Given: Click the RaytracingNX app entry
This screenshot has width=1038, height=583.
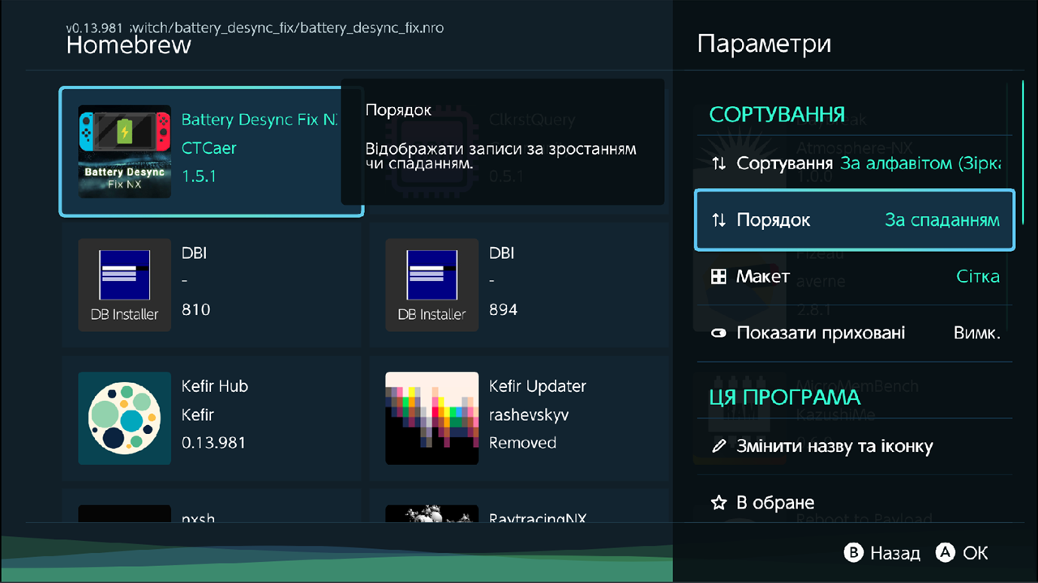Looking at the screenshot, I should (x=519, y=507).
